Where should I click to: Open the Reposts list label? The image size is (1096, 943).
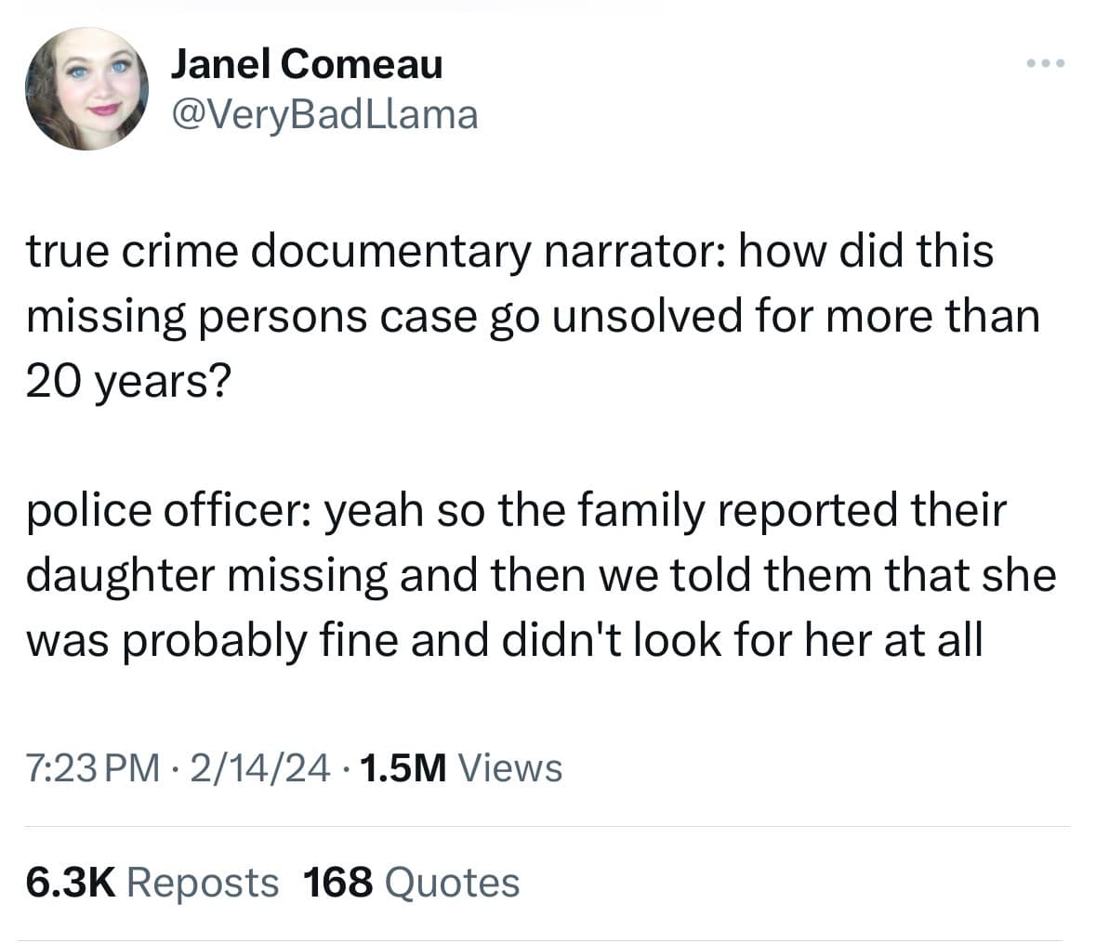[202, 882]
